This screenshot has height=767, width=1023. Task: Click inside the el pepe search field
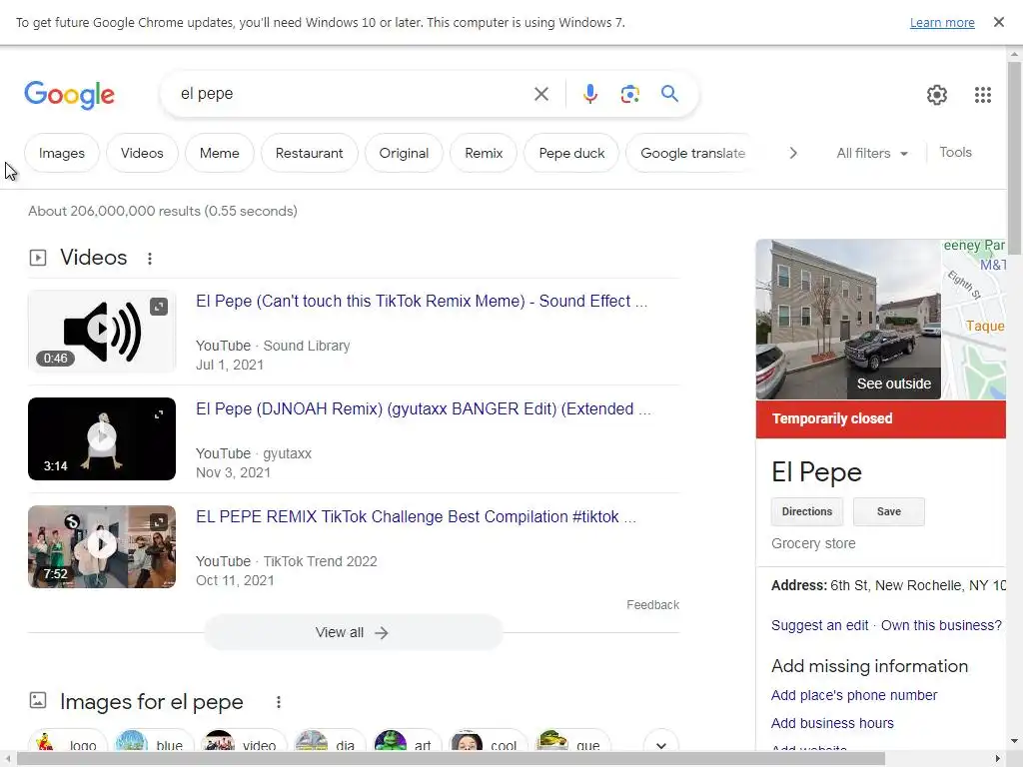click(x=353, y=94)
